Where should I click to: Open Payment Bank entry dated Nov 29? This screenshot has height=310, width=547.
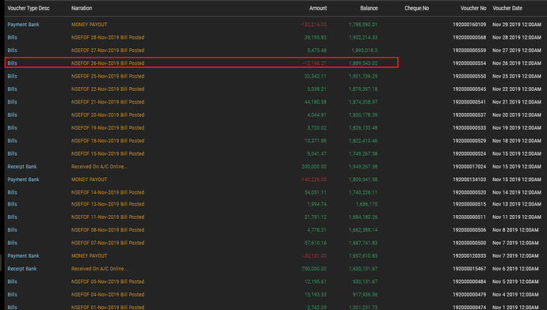click(23, 25)
